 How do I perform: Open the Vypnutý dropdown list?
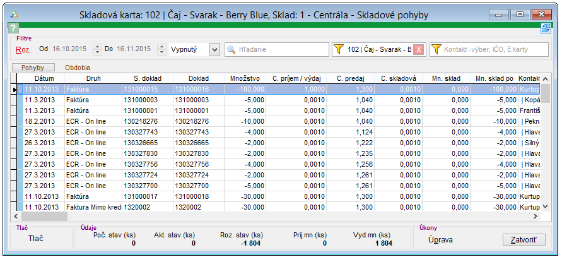tap(214, 49)
